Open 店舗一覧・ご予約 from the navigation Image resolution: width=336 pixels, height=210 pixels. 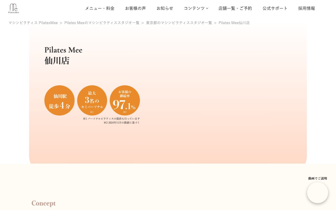[235, 8]
